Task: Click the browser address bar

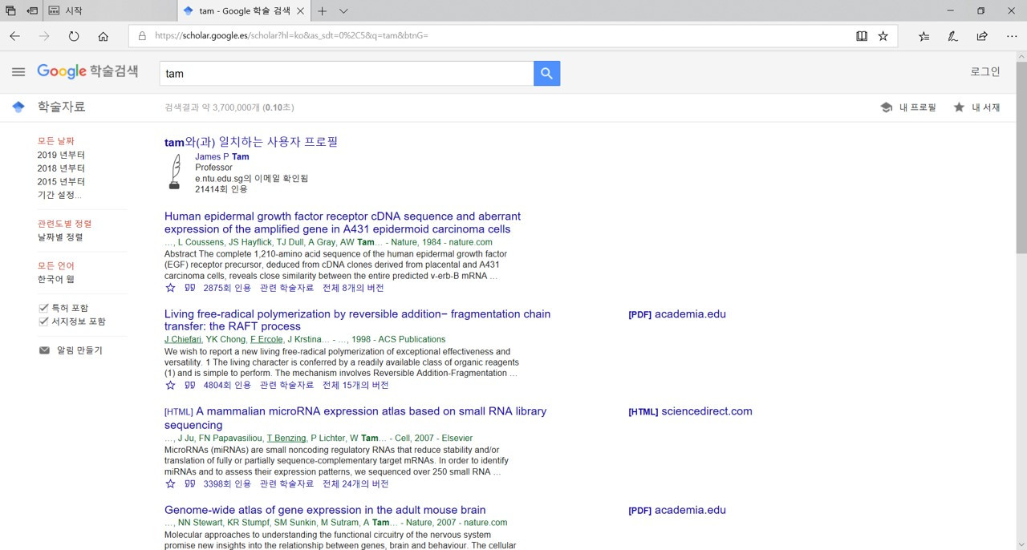Action: point(489,36)
